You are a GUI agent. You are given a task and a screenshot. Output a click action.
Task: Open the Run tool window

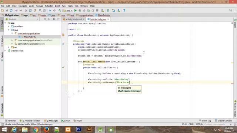[x=66, y=121]
